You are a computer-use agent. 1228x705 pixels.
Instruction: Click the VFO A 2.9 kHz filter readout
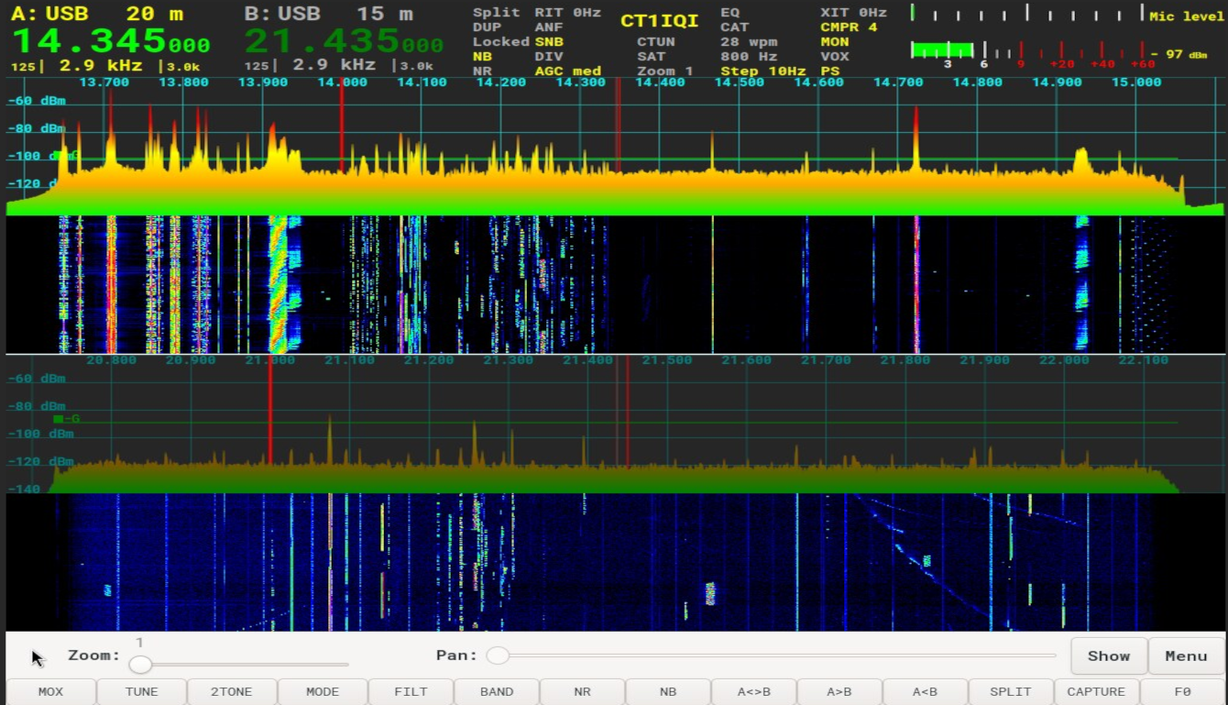click(x=101, y=65)
